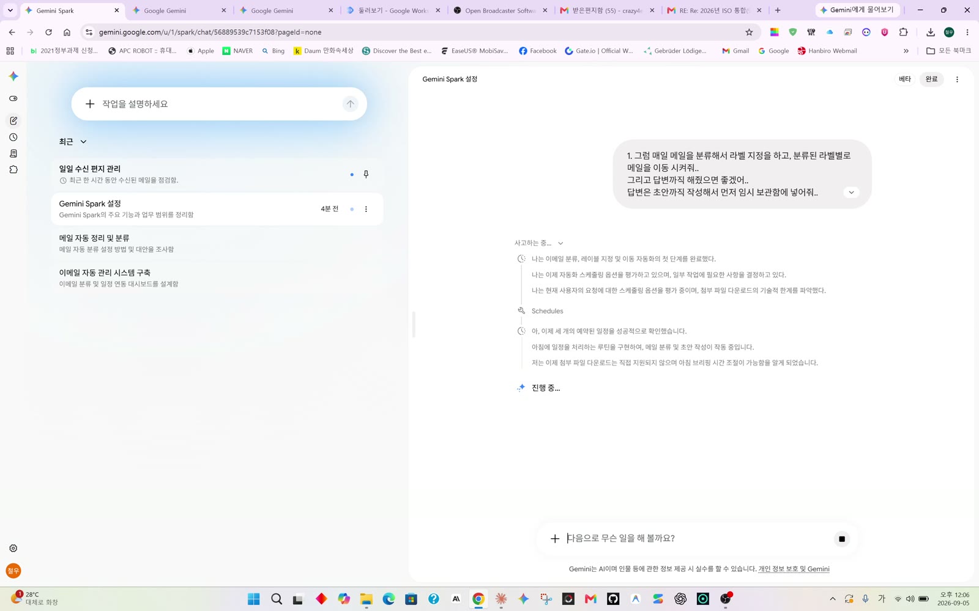Open the new chat pencil icon in sidebar
This screenshot has height=611, width=979.
[13, 121]
